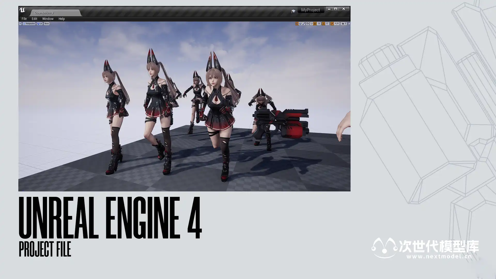Toggle scale snapping on or off

click(332, 24)
